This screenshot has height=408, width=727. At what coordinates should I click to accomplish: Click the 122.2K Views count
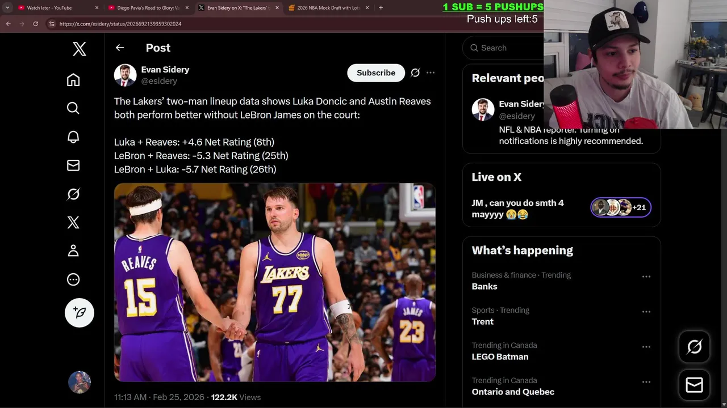click(236, 397)
